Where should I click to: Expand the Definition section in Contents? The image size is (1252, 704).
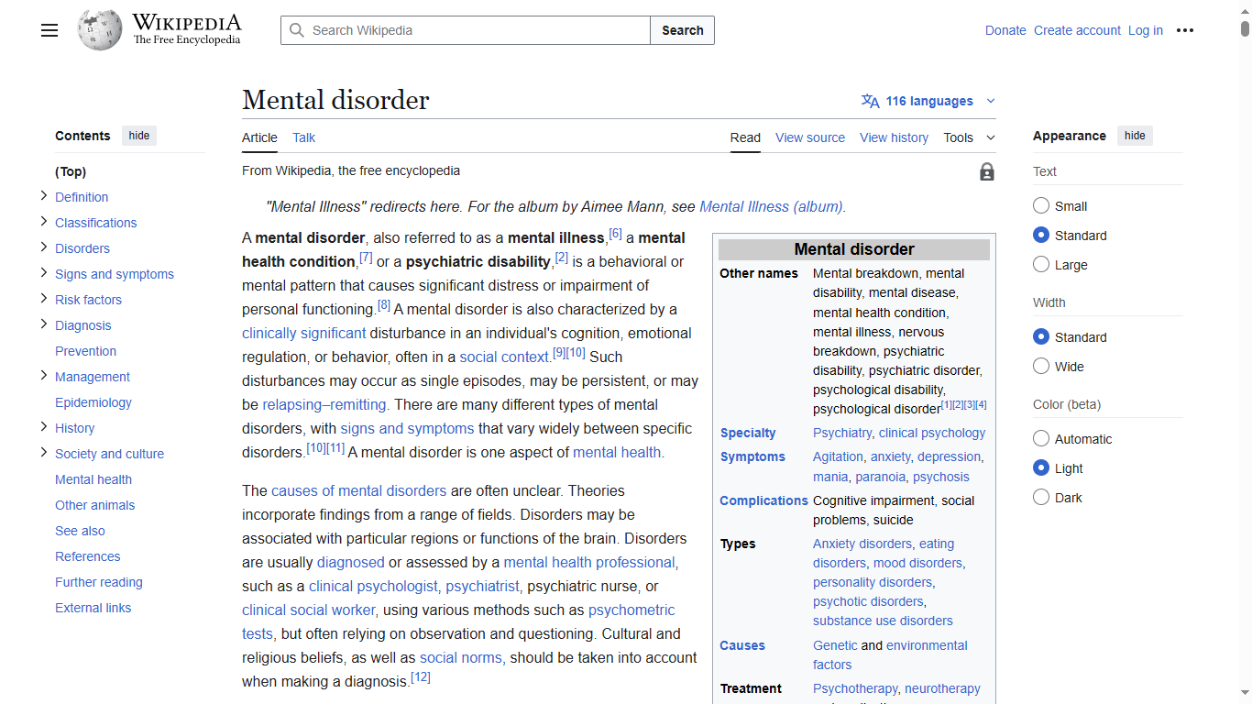tap(44, 196)
